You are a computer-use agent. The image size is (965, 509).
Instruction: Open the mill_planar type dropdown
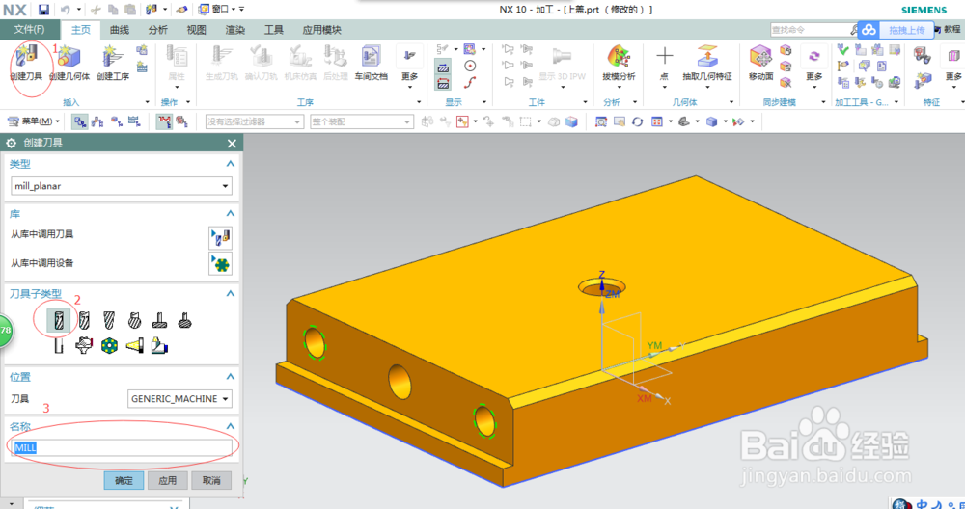click(122, 186)
